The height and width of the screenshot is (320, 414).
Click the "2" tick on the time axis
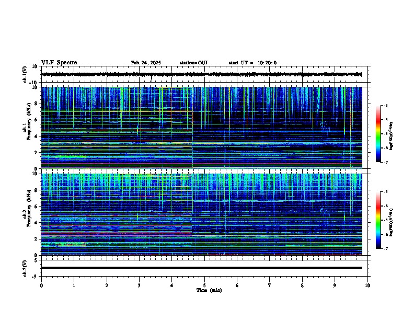(107, 285)
